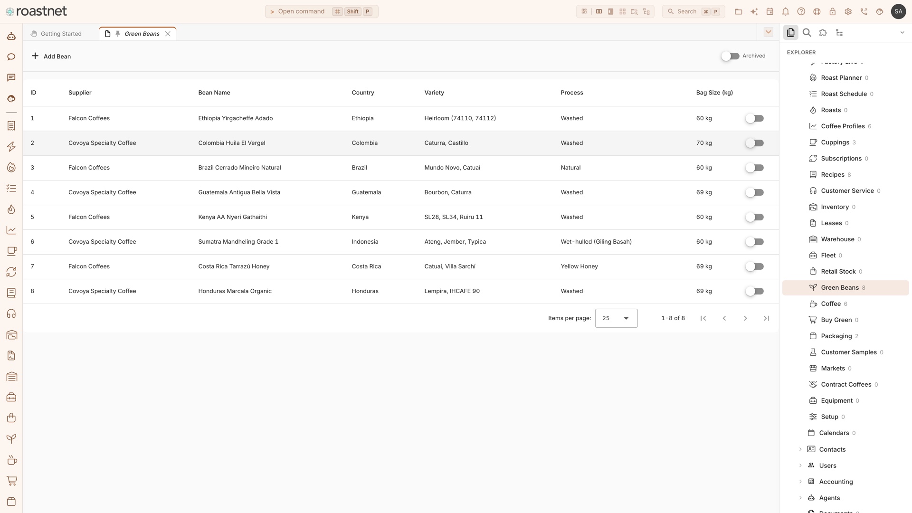Click the outgoing phone call icon

point(864,11)
